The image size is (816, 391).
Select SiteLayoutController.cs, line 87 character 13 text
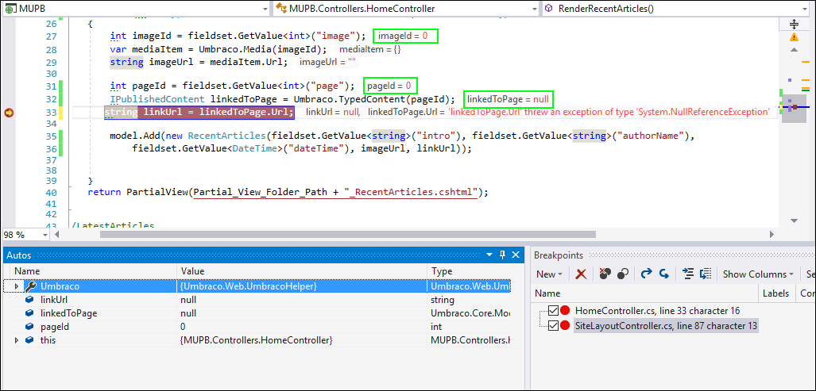[666, 326]
